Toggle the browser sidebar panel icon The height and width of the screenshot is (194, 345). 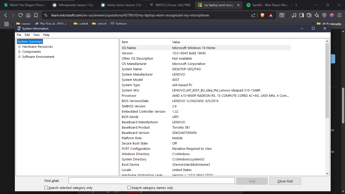(301, 15)
